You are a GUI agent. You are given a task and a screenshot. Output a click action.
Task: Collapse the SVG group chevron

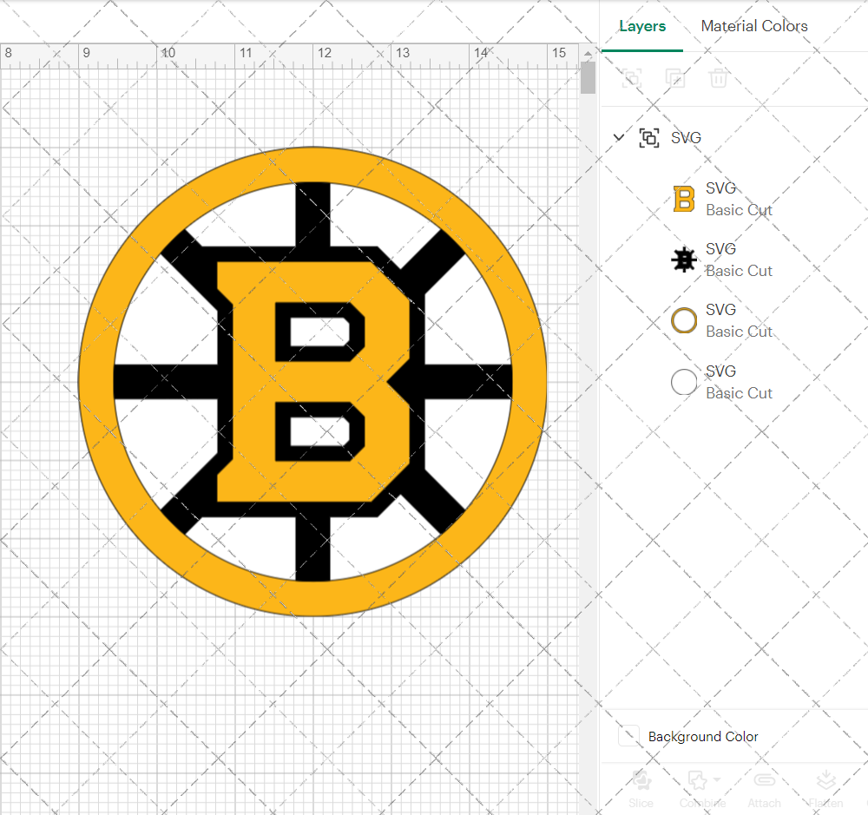coord(619,137)
